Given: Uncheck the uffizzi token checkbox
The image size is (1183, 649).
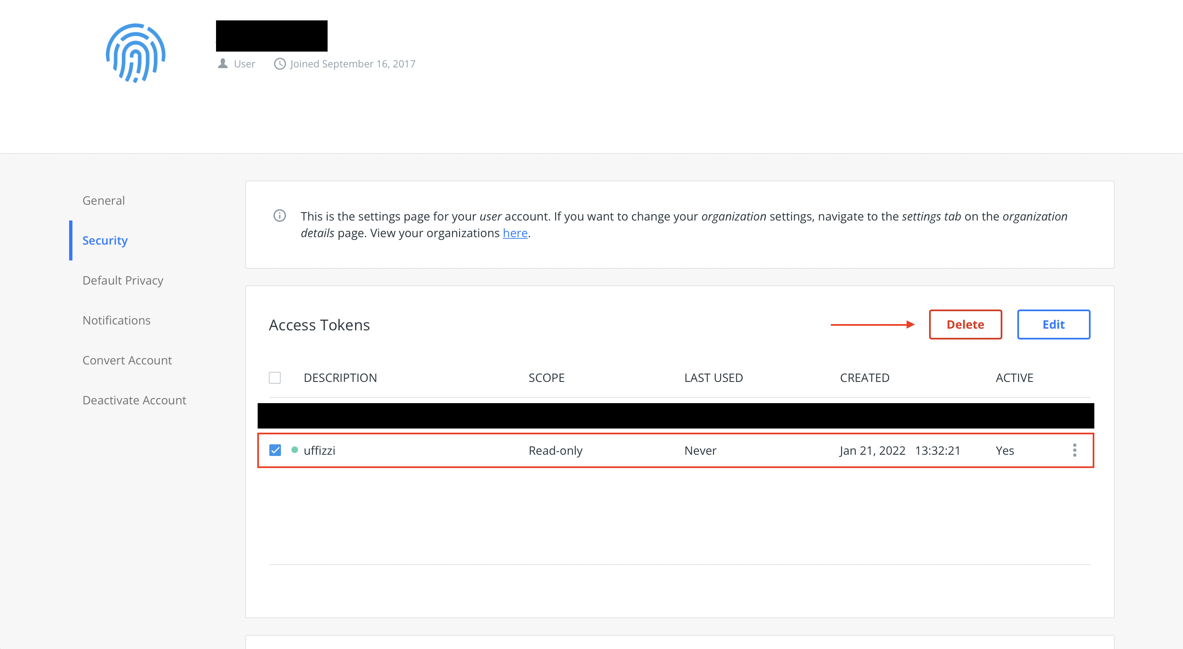Looking at the screenshot, I should point(275,450).
